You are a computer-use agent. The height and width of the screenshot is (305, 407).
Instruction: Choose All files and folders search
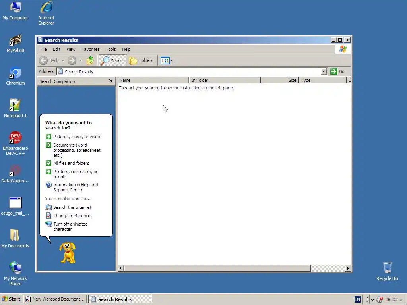click(68, 163)
